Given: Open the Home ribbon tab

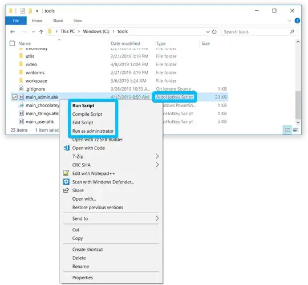Looking at the screenshot, I should click(37, 21).
